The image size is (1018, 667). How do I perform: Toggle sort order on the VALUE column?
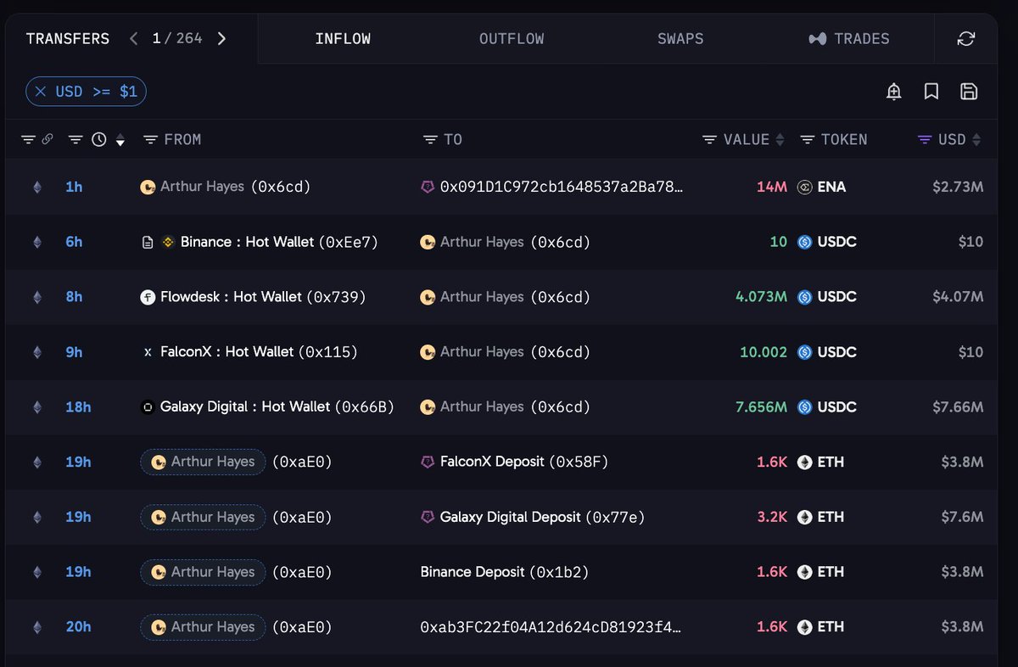780,140
